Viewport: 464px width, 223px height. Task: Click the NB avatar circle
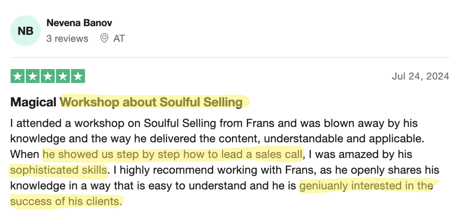(x=25, y=31)
